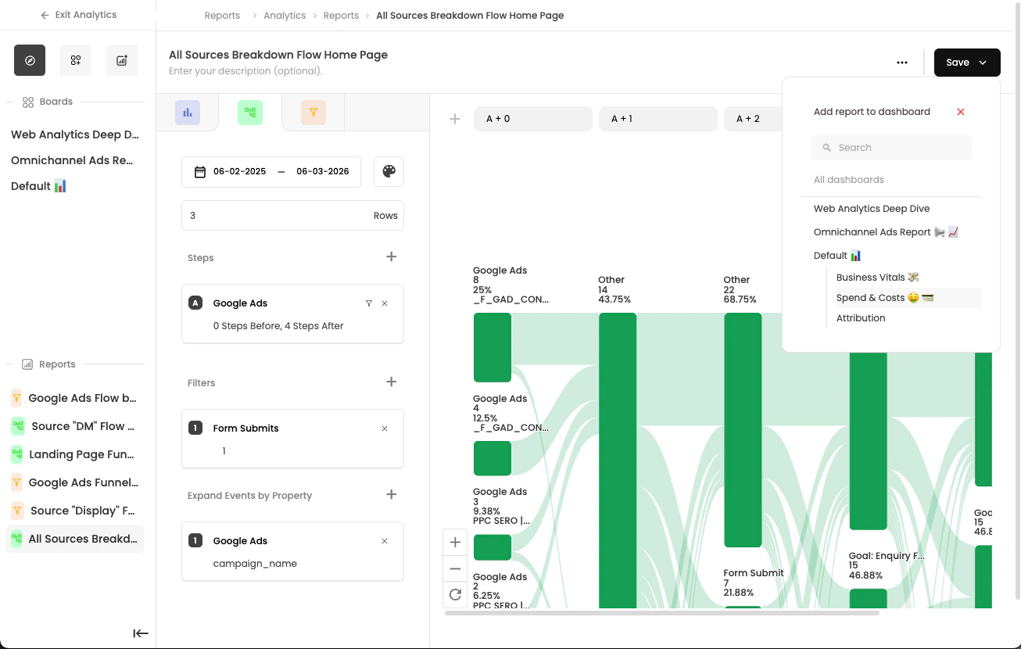Open Landing Page Fun... report
This screenshot has width=1021, height=649.
coord(75,454)
